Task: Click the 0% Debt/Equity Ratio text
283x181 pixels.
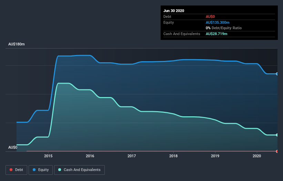Action: [224, 28]
